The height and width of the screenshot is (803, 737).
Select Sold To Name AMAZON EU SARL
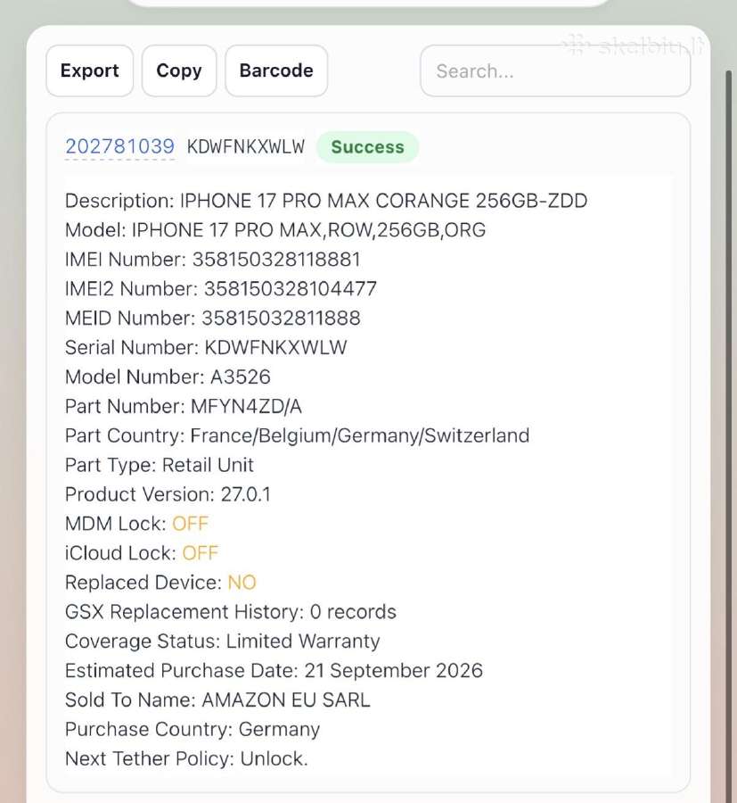tap(217, 700)
